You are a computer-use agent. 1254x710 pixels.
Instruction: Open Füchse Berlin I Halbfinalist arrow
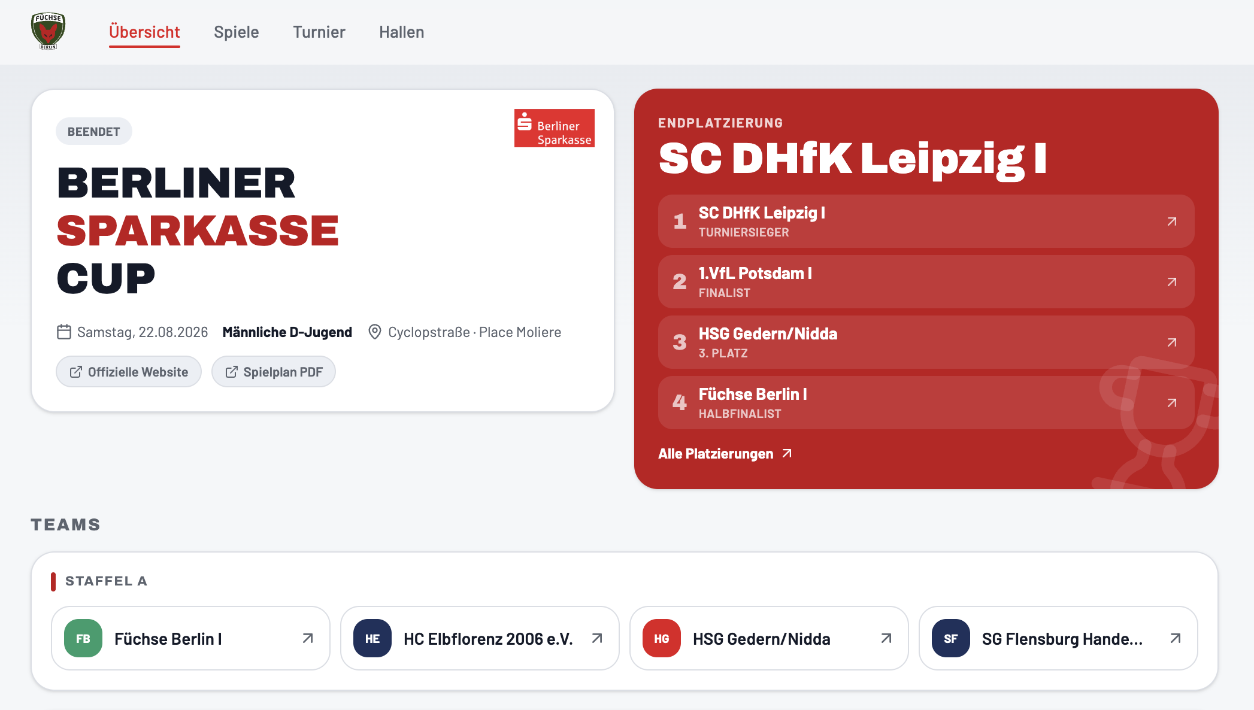tap(1172, 403)
